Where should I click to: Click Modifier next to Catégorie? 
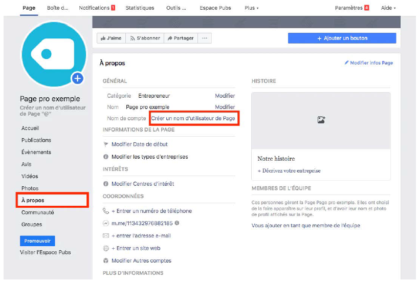click(x=225, y=96)
